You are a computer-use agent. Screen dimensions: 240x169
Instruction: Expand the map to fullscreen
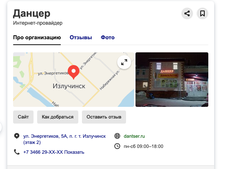pyautogui.click(x=124, y=62)
